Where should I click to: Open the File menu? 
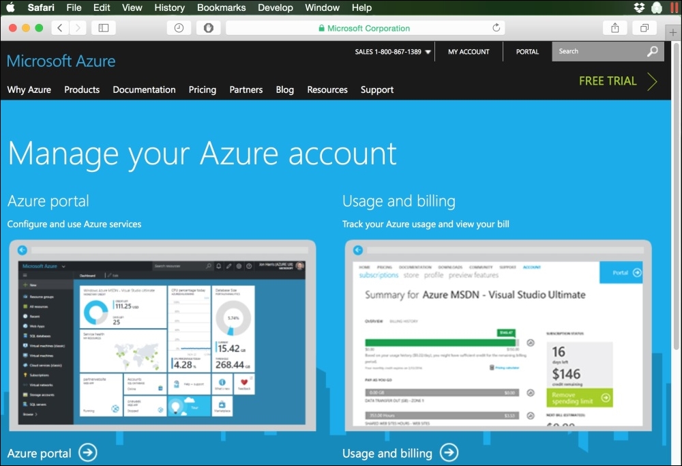click(74, 8)
